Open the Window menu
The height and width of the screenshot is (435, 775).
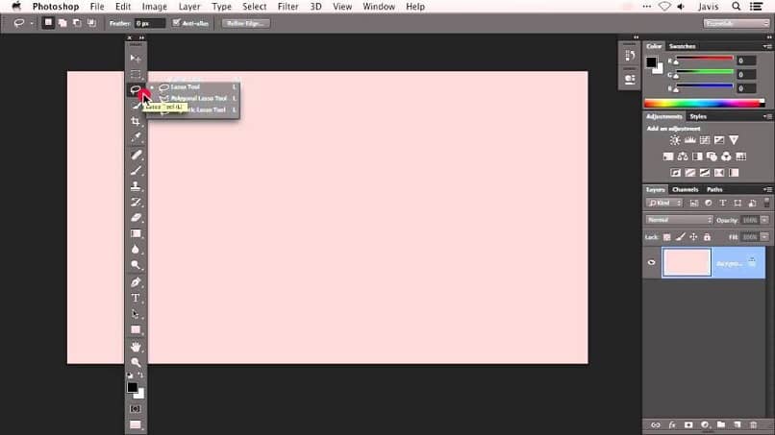(x=379, y=7)
